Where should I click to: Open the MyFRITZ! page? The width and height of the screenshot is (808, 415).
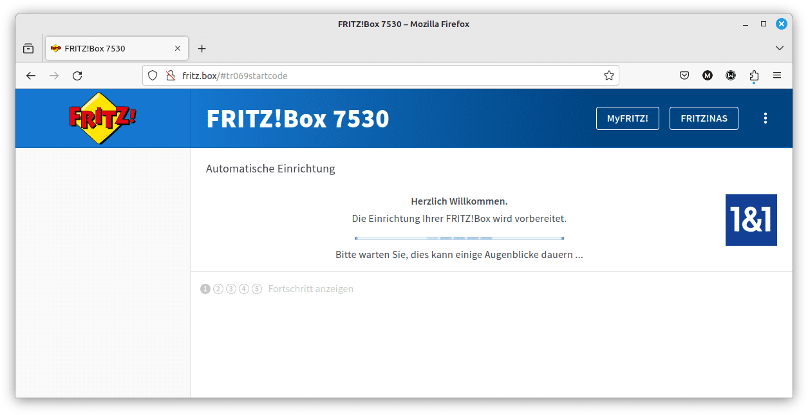pos(628,118)
